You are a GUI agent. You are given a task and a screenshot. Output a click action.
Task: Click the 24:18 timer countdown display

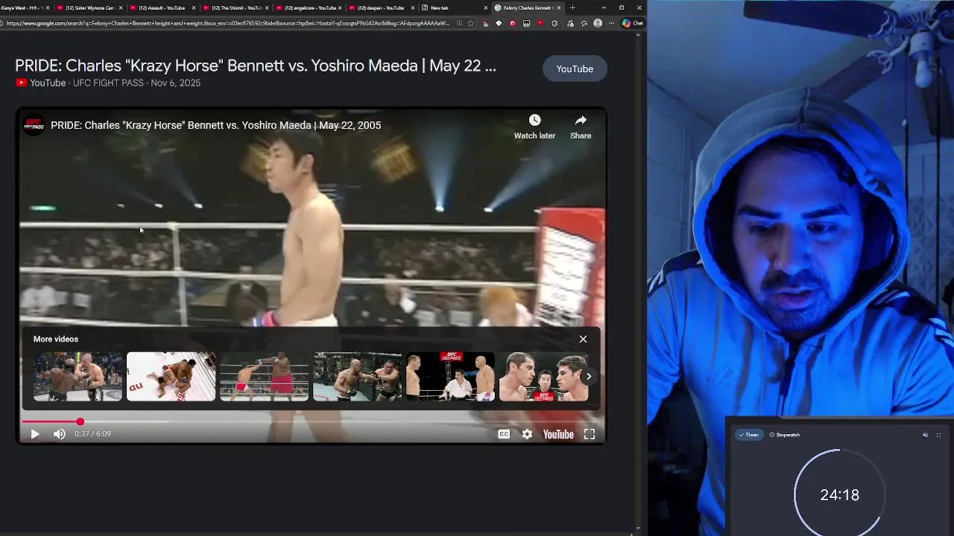pyautogui.click(x=839, y=495)
